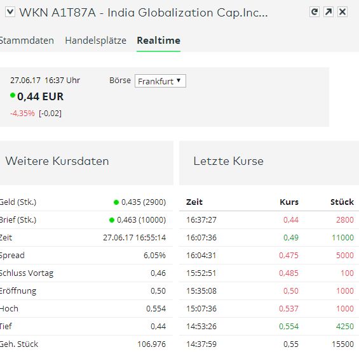Expand the chevron menu beside WKN title
359x352 pixels.
pos(10,12)
